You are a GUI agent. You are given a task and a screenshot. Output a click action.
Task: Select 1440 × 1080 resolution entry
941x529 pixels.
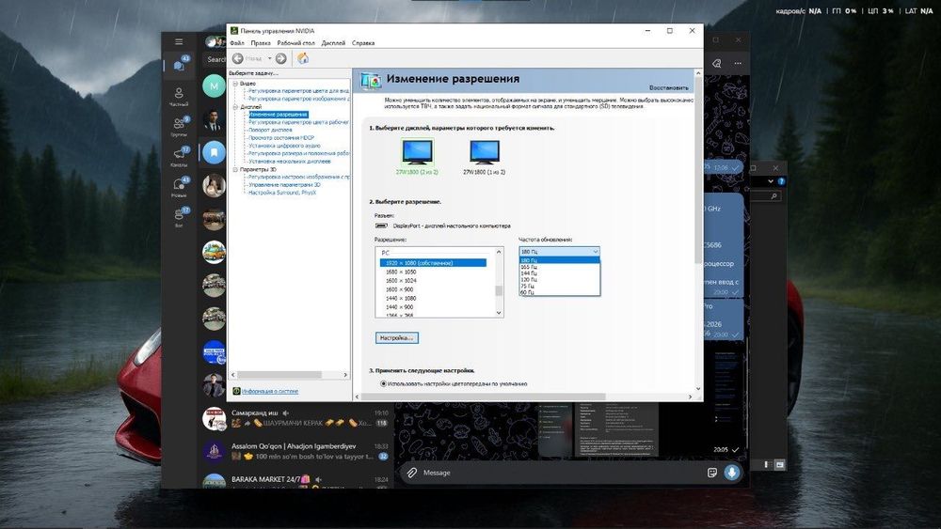(x=401, y=298)
